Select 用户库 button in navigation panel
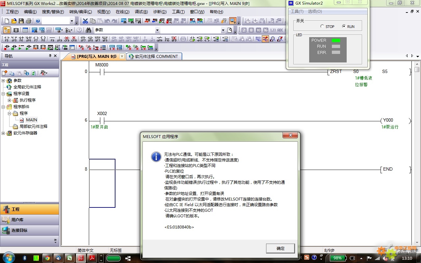Screen dimensions: 421x263 coord(30,220)
